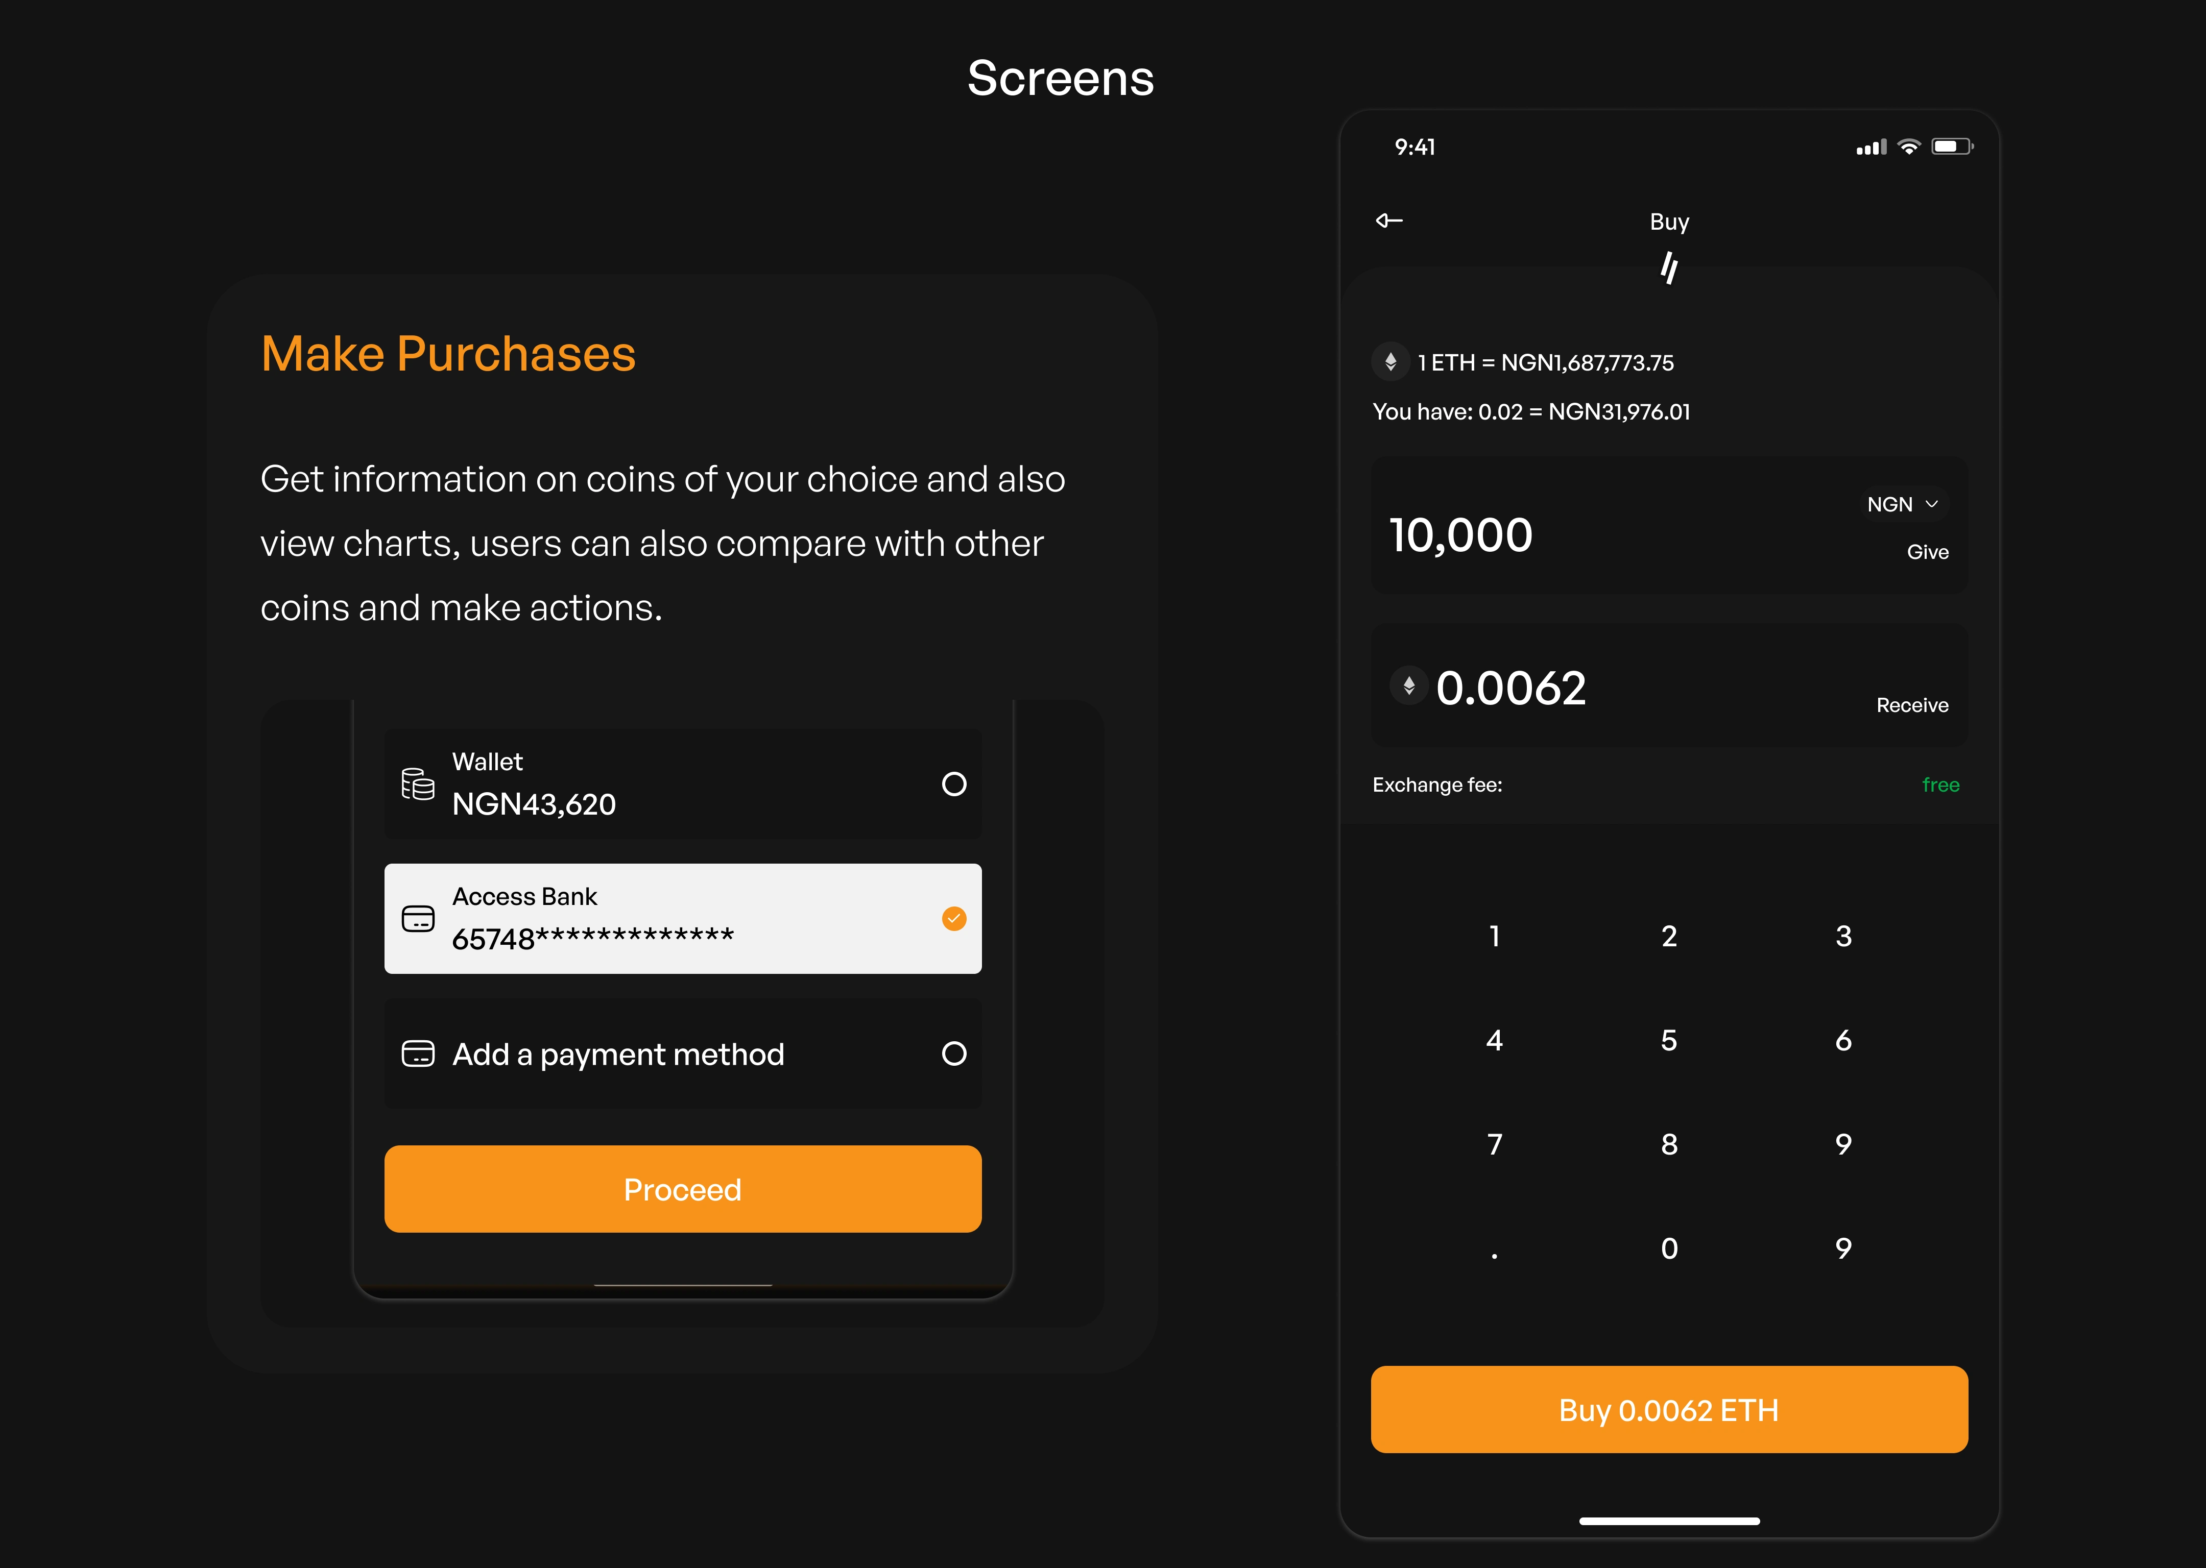
Task: Tap the battery status icon
Action: (1952, 147)
